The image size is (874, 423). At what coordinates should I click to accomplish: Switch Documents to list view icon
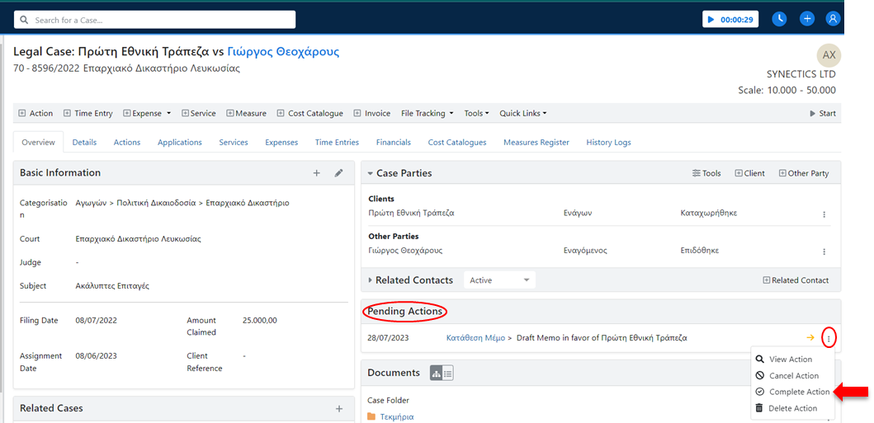(x=448, y=374)
